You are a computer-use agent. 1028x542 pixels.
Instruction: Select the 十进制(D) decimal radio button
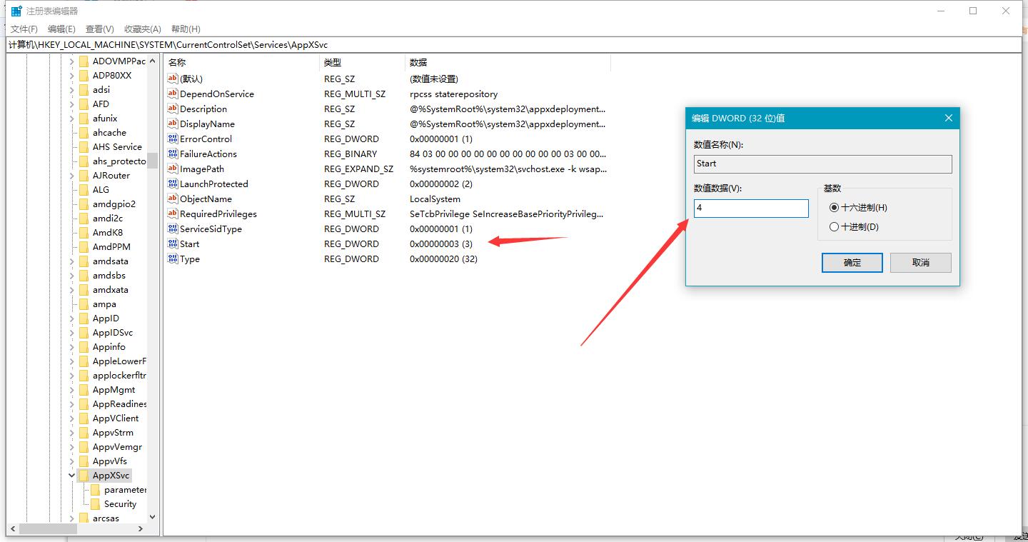834,227
